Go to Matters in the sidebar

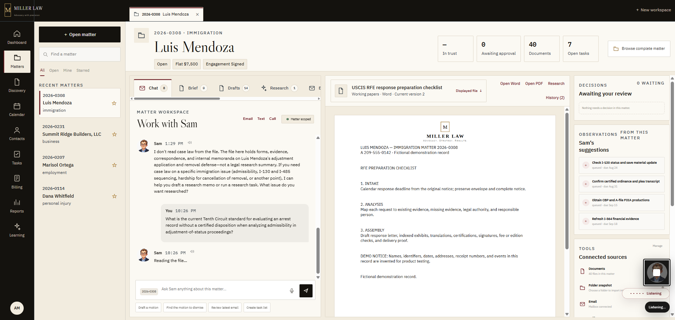(17, 62)
